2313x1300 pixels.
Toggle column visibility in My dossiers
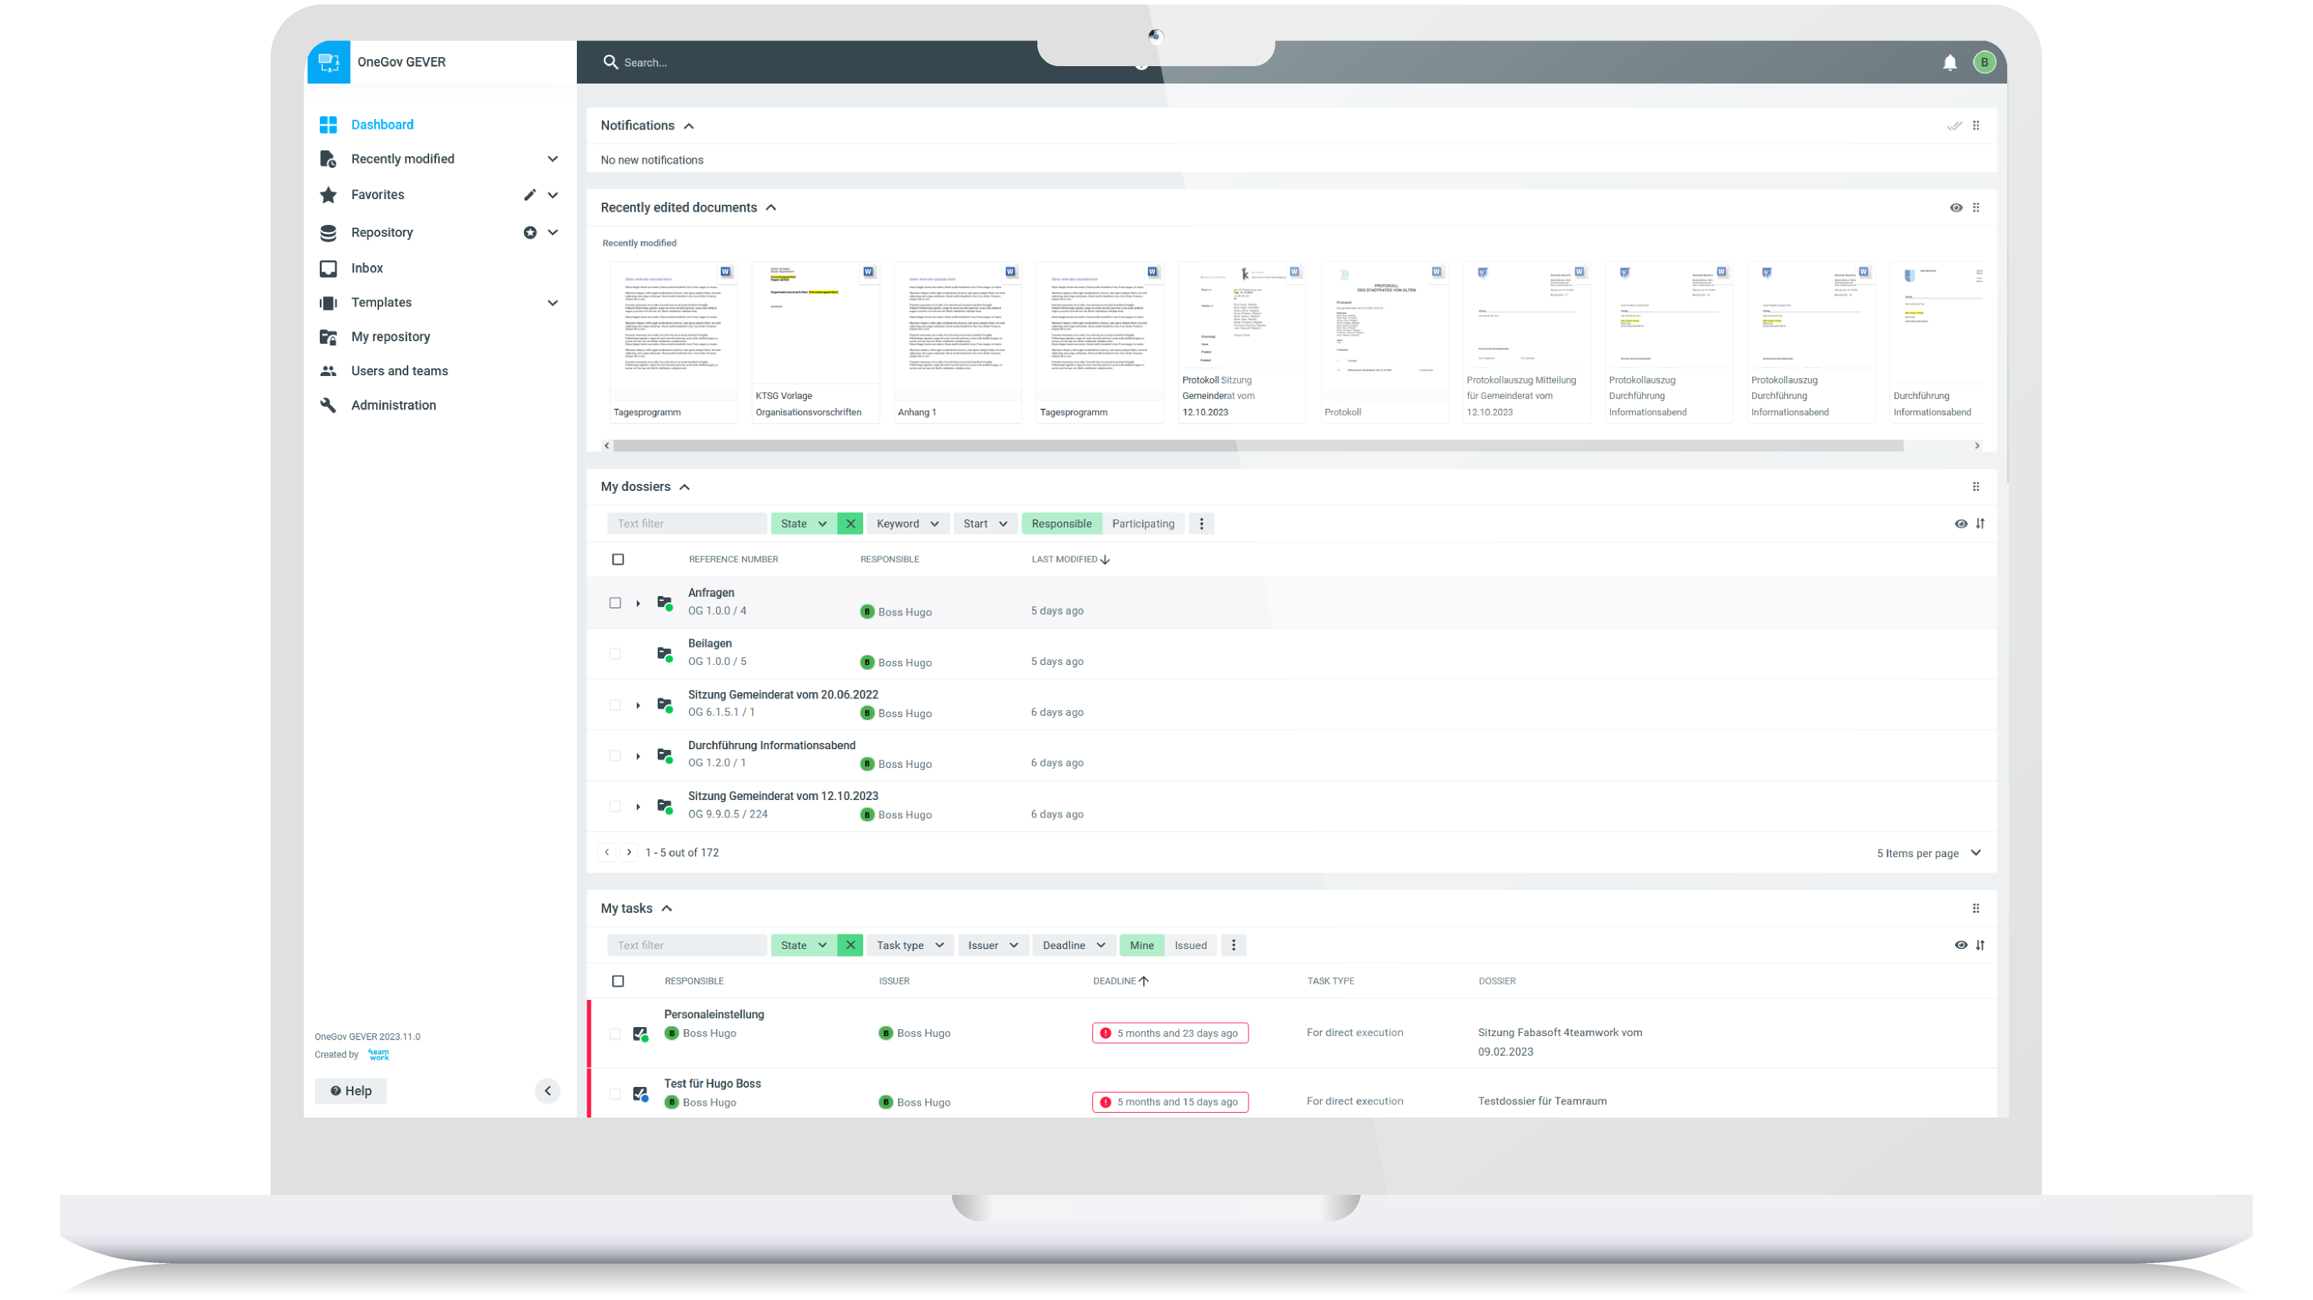click(x=1961, y=524)
